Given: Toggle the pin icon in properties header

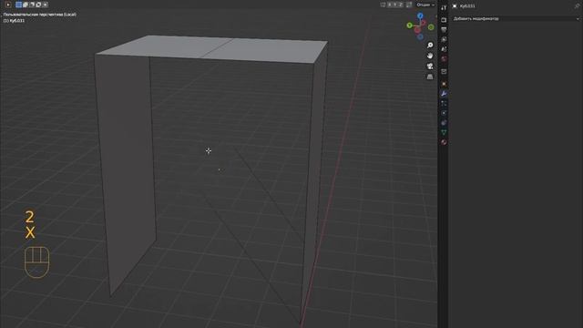Looking at the screenshot, I should (577, 6).
